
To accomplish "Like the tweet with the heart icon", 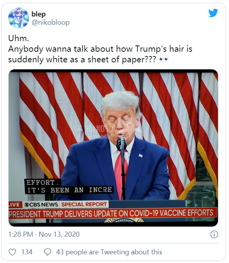I will tap(12, 252).
